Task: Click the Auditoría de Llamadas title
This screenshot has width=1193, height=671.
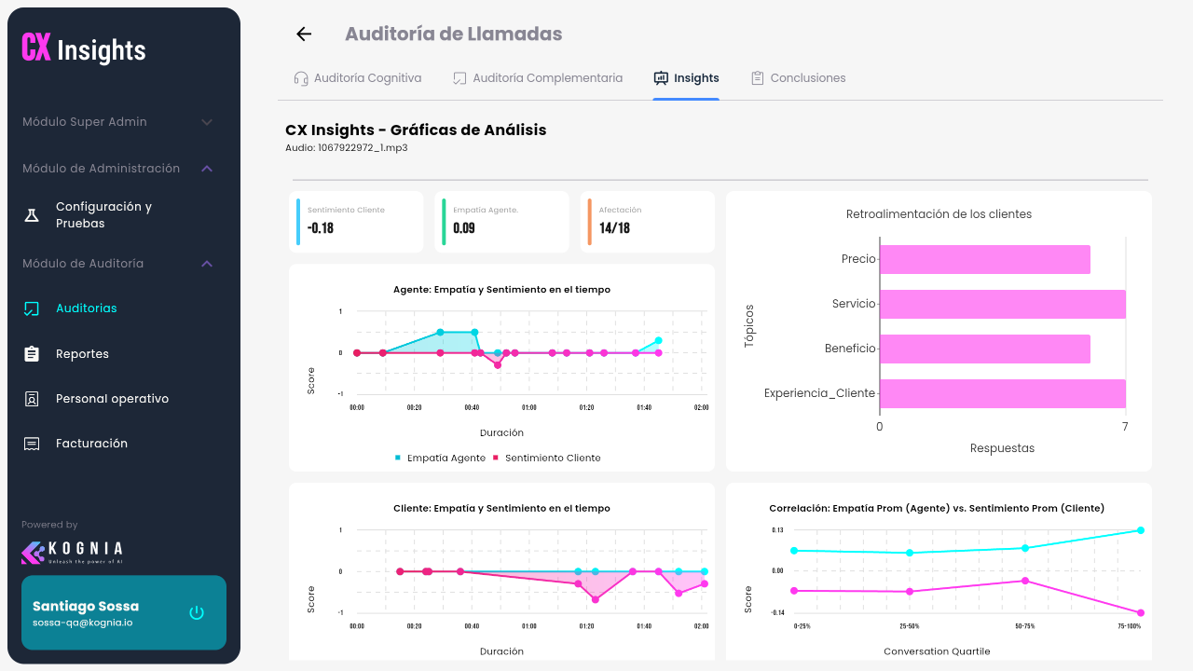Action: (x=454, y=34)
